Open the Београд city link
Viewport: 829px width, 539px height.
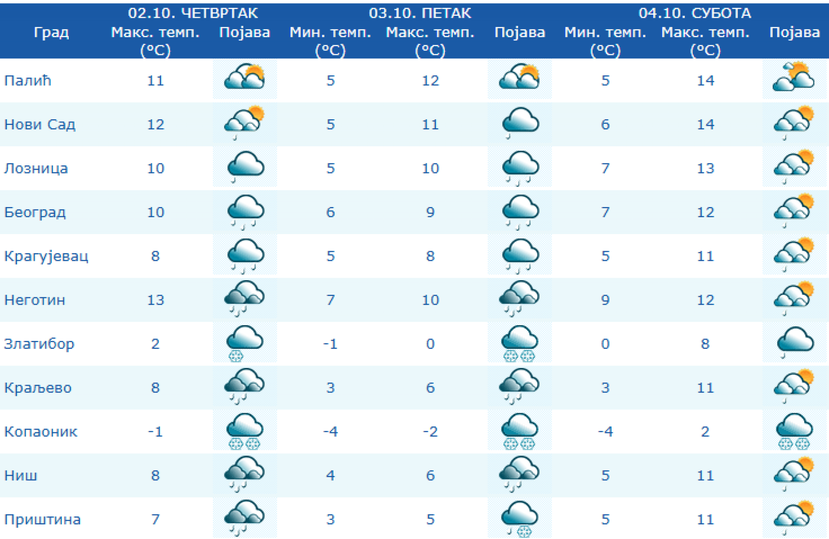pos(35,212)
